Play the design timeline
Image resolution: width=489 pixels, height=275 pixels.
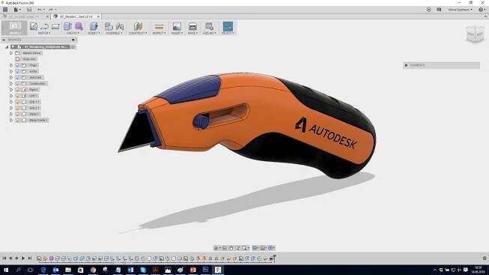23,259
